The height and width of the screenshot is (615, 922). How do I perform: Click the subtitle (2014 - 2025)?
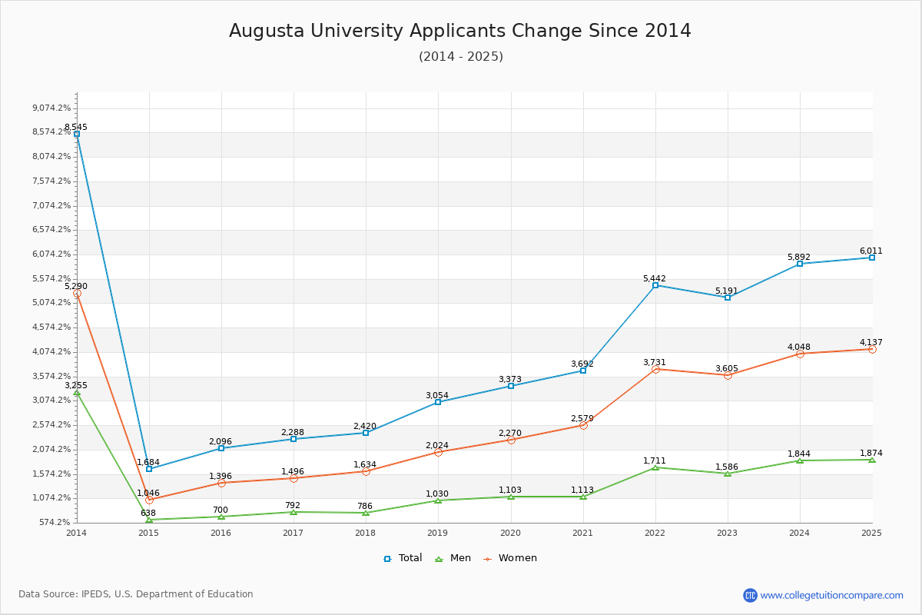tap(461, 57)
